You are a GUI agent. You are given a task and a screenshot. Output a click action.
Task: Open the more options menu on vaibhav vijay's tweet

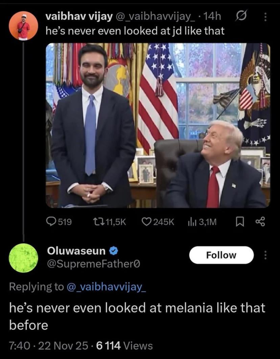(265, 17)
